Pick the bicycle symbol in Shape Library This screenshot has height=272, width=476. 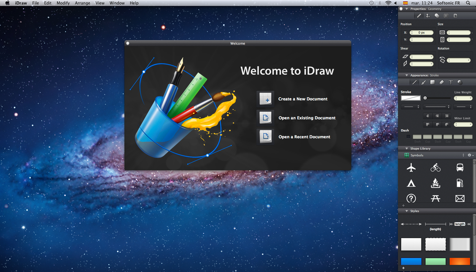pyautogui.click(x=435, y=168)
